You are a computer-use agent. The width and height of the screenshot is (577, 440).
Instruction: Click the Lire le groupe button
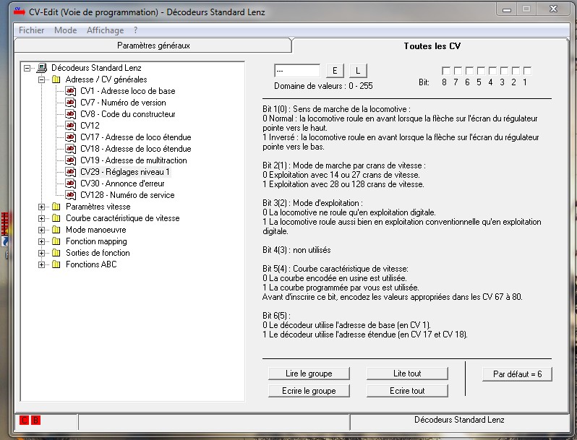pos(309,374)
